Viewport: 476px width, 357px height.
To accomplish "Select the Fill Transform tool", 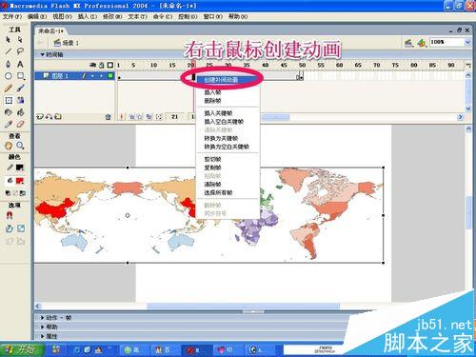I will 20,100.
